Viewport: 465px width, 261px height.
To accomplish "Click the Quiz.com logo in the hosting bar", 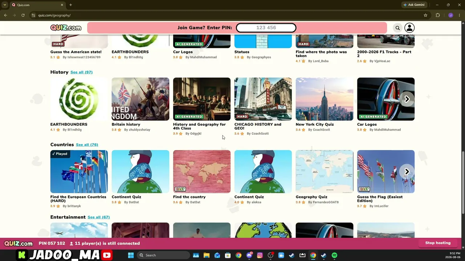I will click(19, 243).
